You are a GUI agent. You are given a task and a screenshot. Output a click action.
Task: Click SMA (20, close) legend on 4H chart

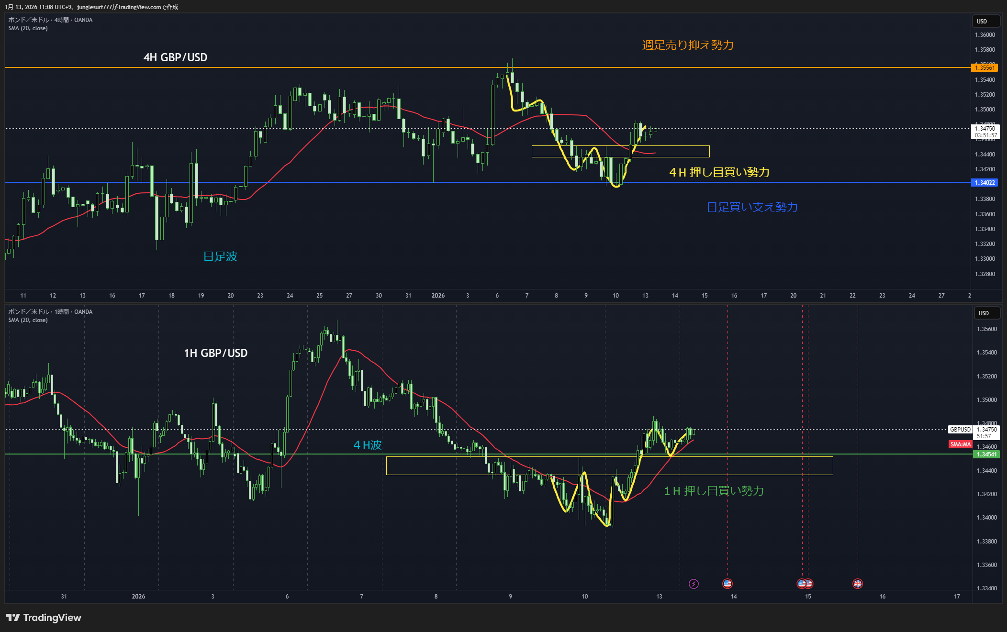point(28,28)
